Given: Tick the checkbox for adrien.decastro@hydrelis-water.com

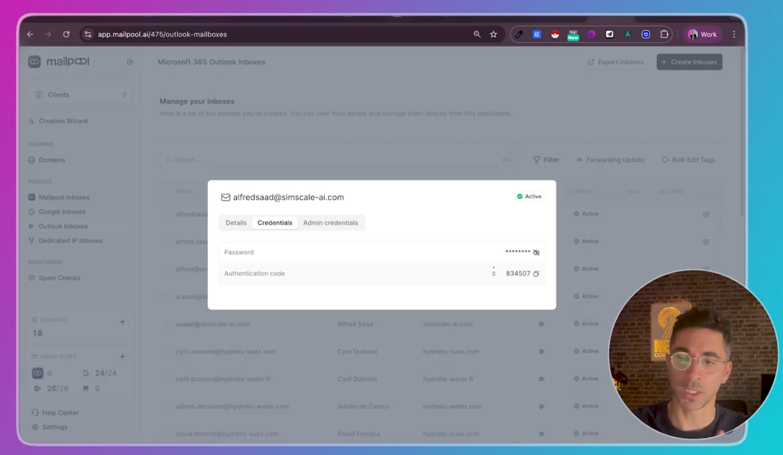Looking at the screenshot, I should (x=167, y=407).
